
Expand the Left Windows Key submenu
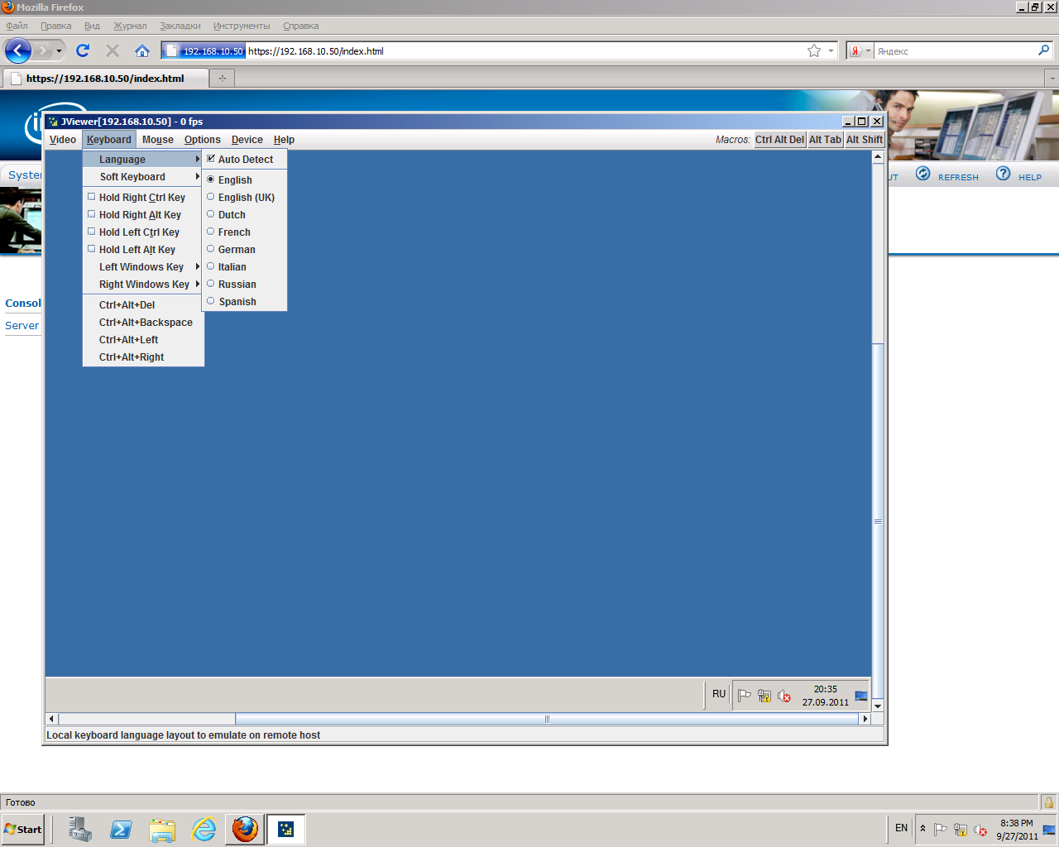pyautogui.click(x=142, y=267)
